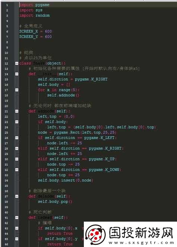
Task: Collapse the delnode method fold on line 37
Action: (x=17, y=196)
